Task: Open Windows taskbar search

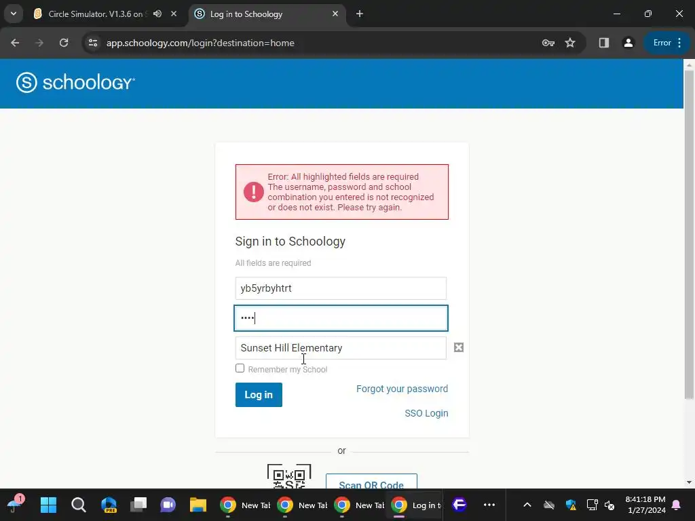Action: [x=79, y=505]
